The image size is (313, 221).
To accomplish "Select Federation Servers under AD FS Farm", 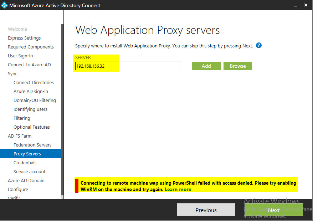I will pos(32,145).
